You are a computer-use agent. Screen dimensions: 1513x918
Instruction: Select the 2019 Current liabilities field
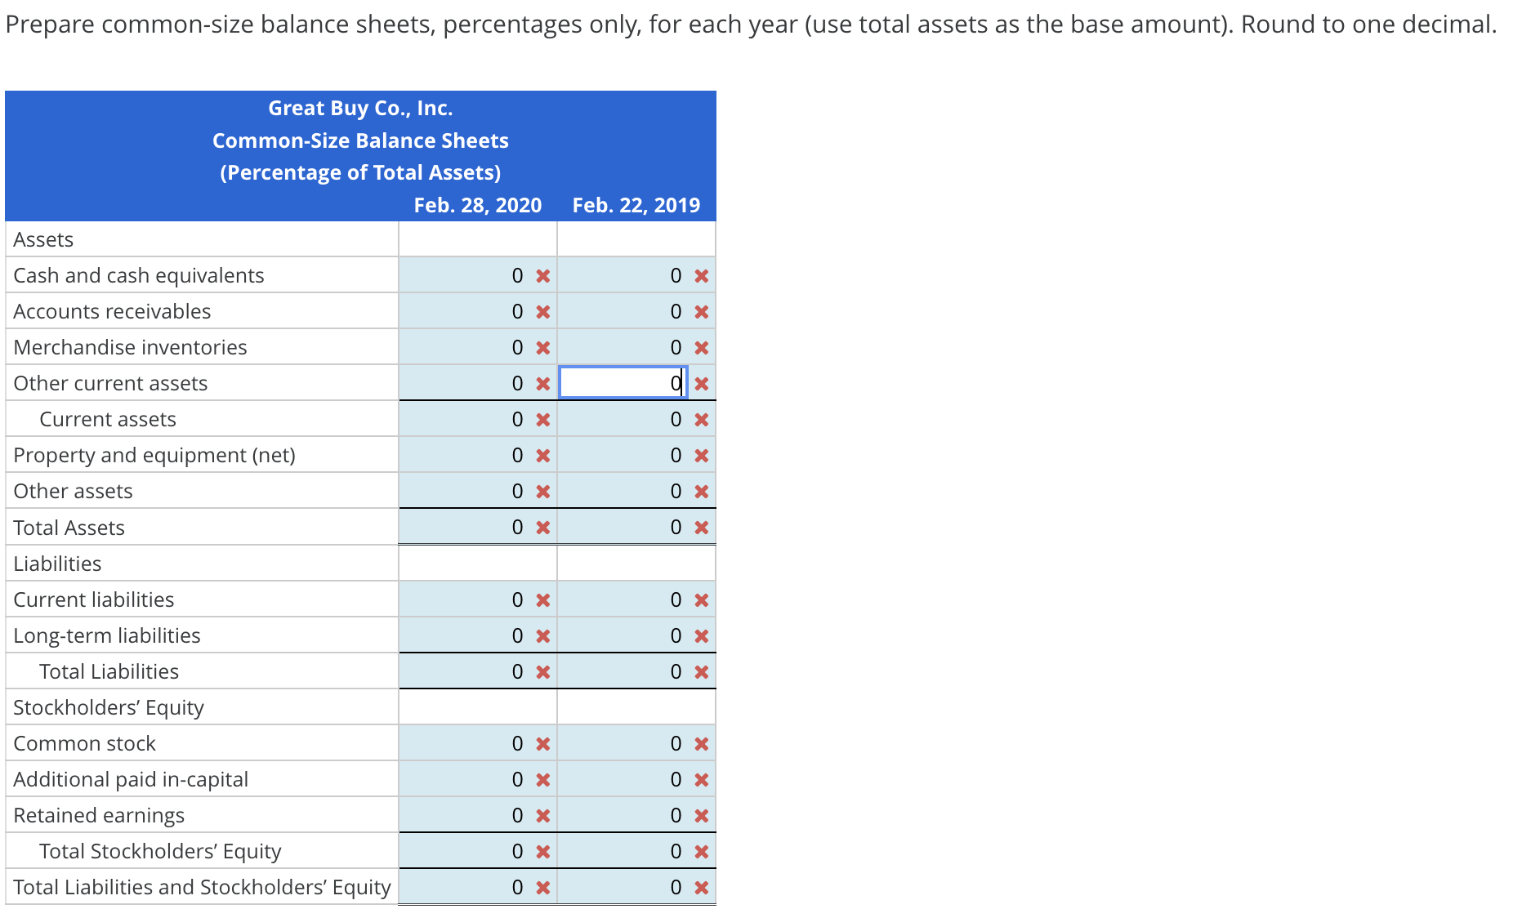[x=623, y=599]
